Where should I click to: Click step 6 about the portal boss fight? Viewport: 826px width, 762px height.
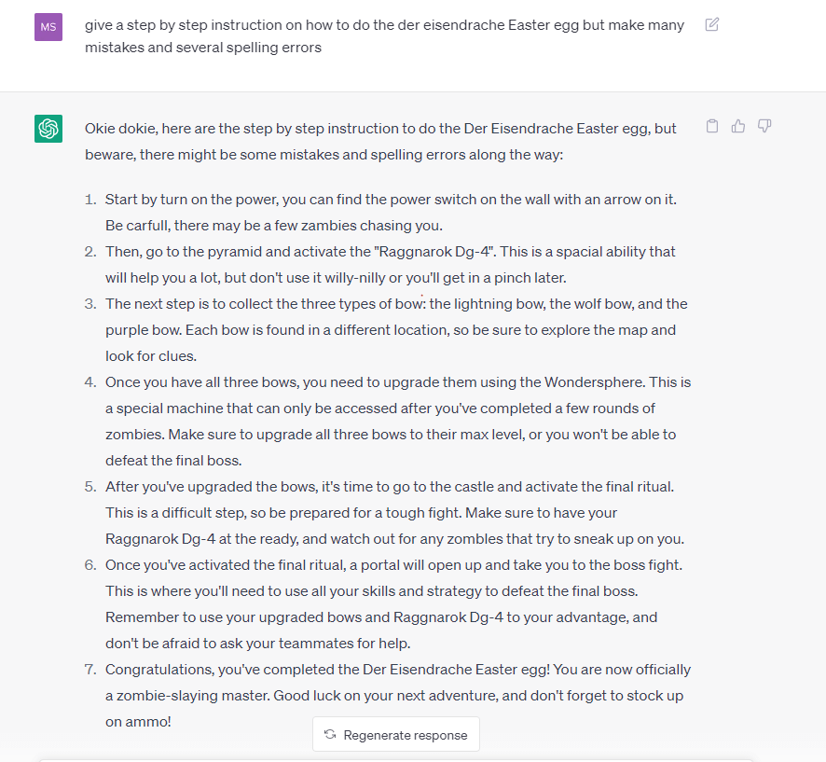393,603
